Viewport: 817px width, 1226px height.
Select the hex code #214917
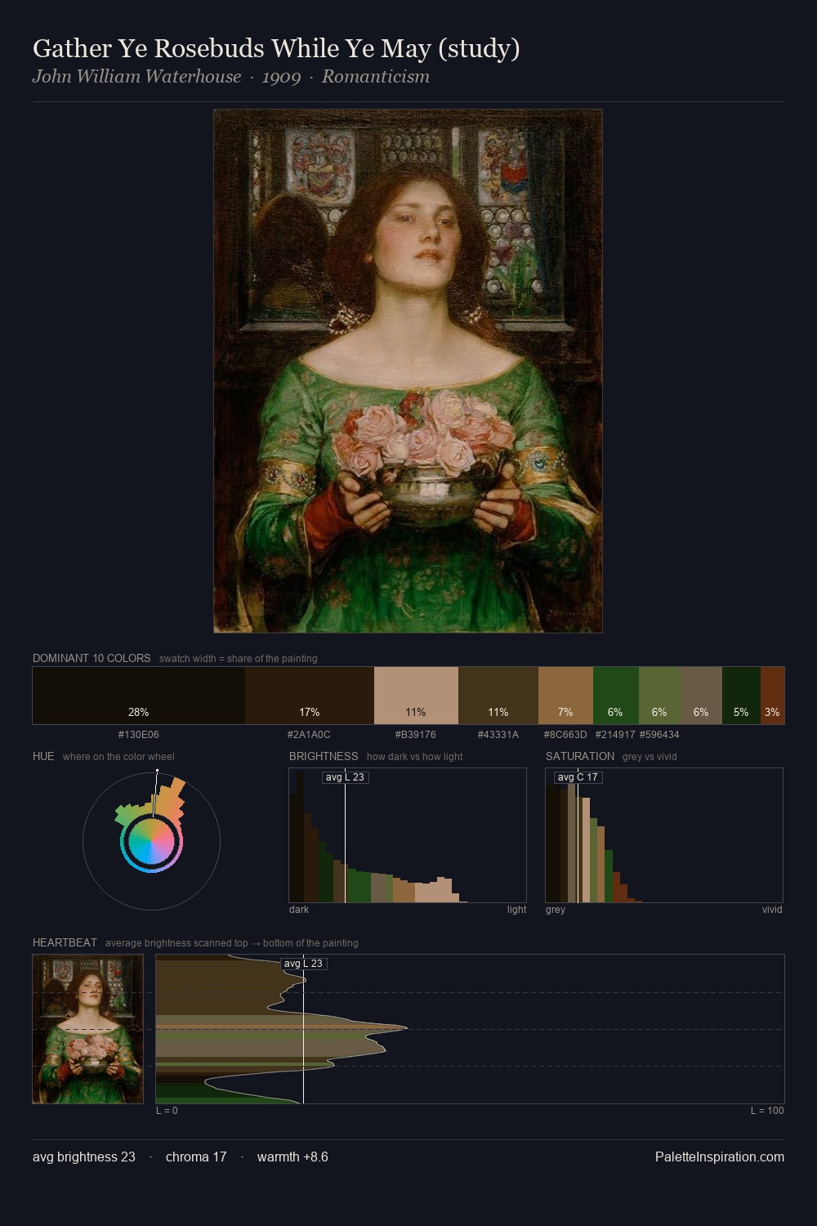615,735
